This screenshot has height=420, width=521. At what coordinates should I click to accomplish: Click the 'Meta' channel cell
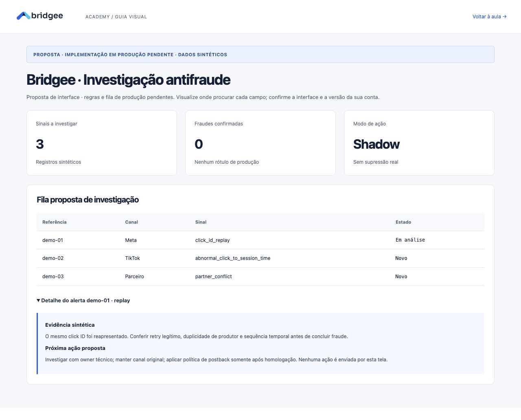(x=131, y=240)
